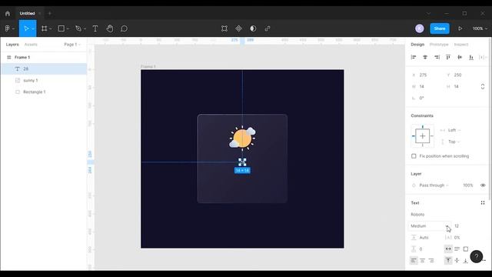This screenshot has height=277, width=492.
Task: Select the Text tool
Action: click(x=95, y=28)
